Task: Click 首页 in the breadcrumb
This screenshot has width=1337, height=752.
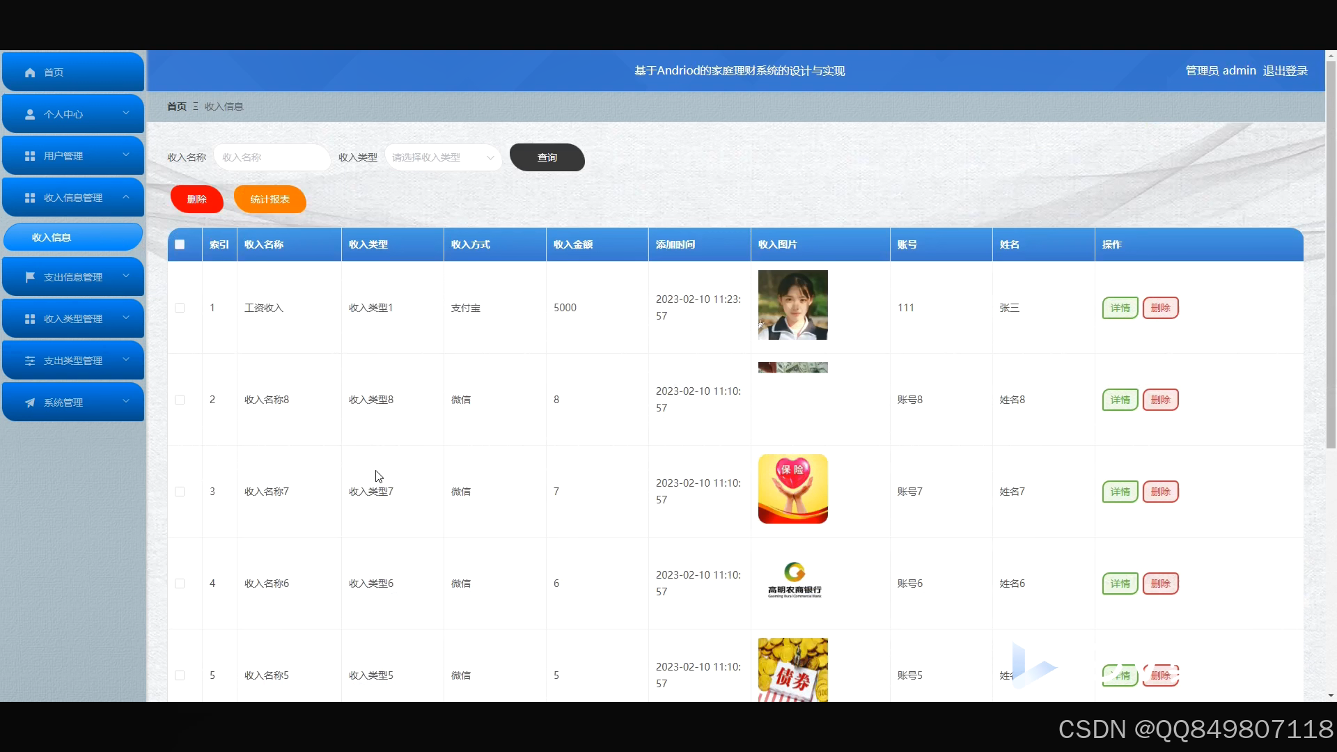Action: (x=177, y=107)
